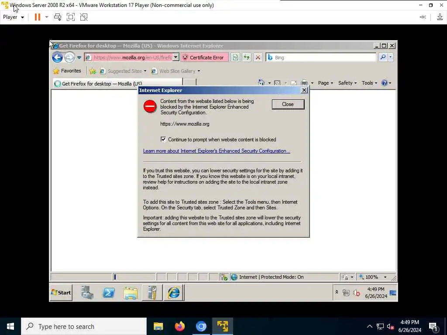Screen dimensions: 447x335
Task: Expand the Print options dropdown arrow
Action: click(312, 83)
